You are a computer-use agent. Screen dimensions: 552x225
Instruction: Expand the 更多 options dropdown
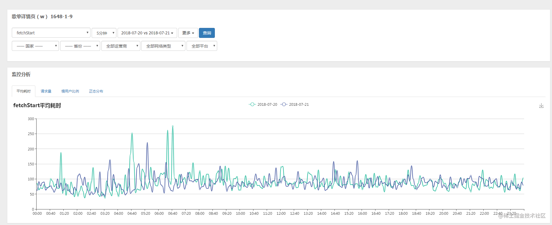point(188,33)
